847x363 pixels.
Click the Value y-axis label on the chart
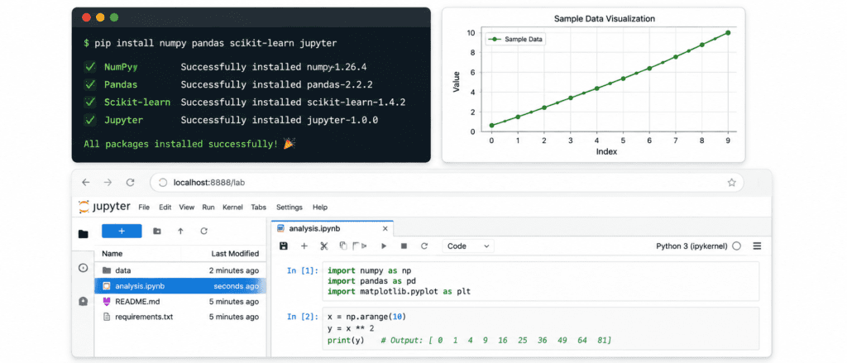[x=457, y=82]
